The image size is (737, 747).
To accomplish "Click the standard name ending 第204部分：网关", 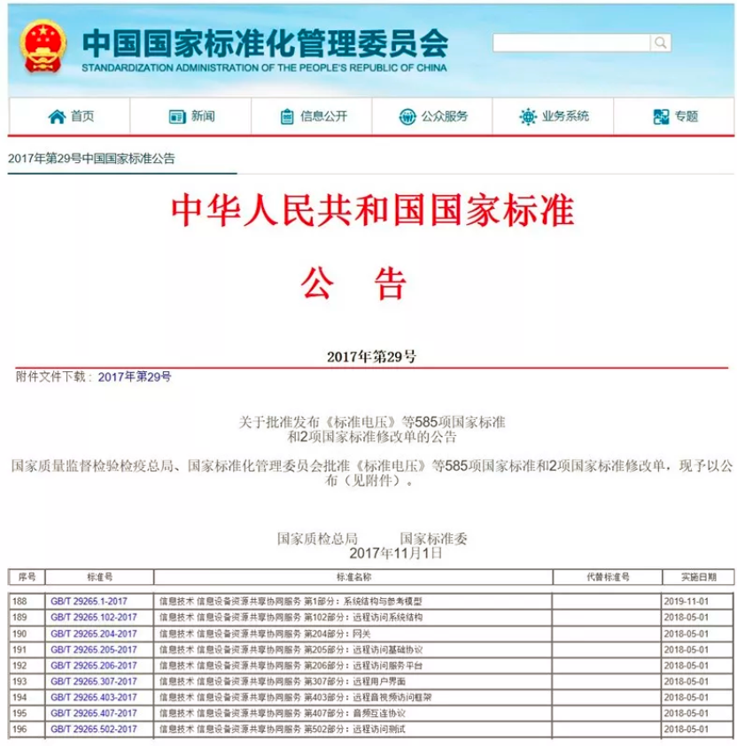I will (265, 634).
